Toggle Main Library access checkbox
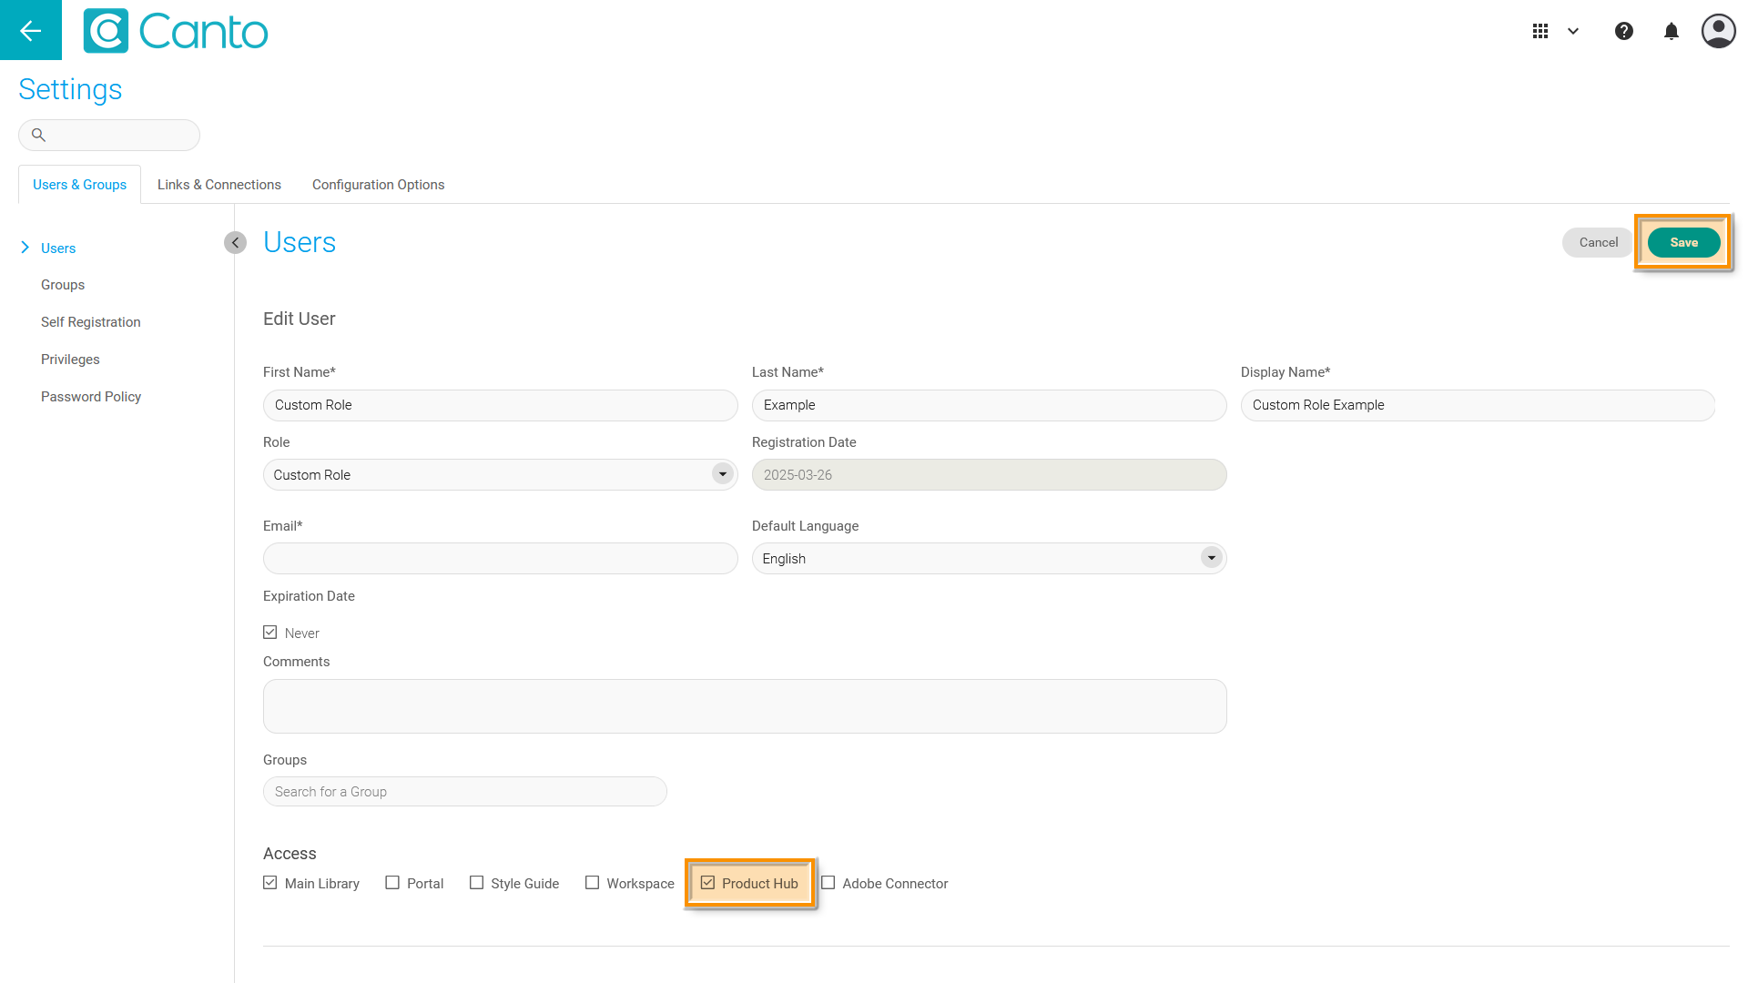 coord(270,883)
